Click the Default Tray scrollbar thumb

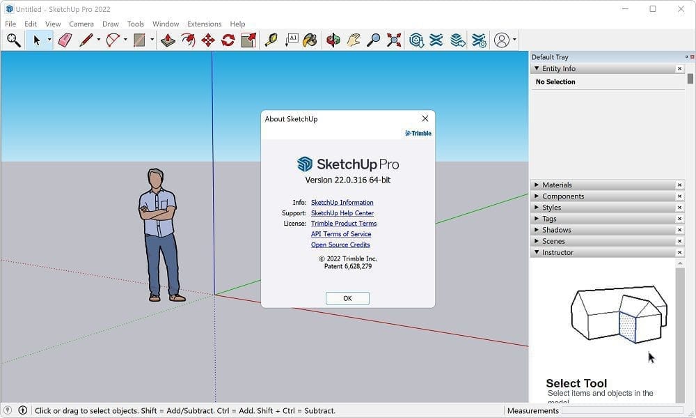pyautogui.click(x=690, y=79)
